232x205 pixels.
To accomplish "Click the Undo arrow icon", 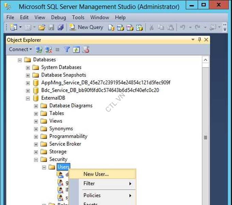I will coord(183,27).
